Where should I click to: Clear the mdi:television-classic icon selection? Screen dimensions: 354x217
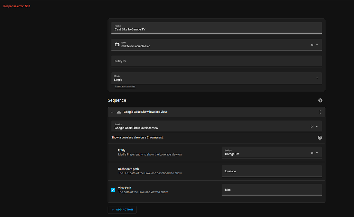[312, 45]
